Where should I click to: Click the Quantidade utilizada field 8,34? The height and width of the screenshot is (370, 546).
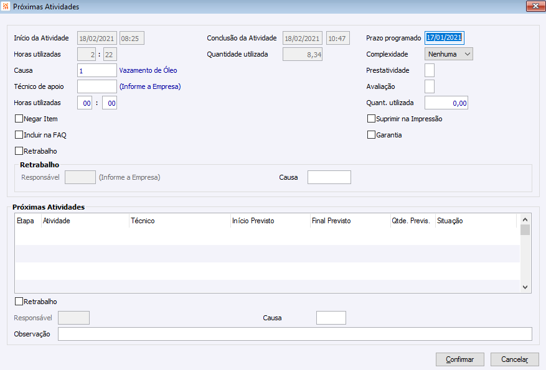[x=302, y=54]
